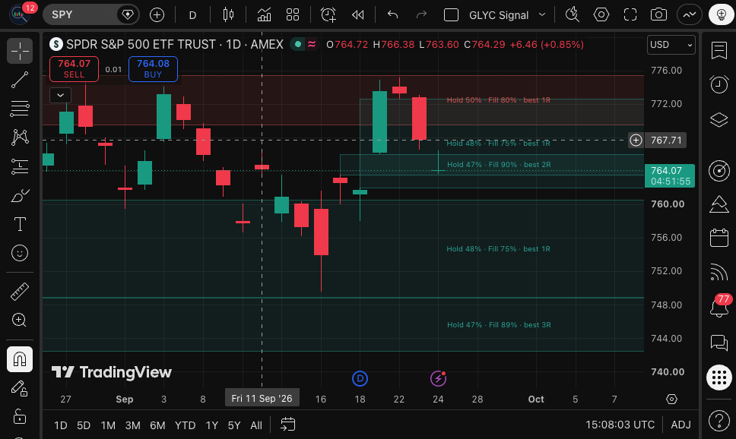736x439 pixels.
Task: Switch to the 1Y time range
Action: 211,425
